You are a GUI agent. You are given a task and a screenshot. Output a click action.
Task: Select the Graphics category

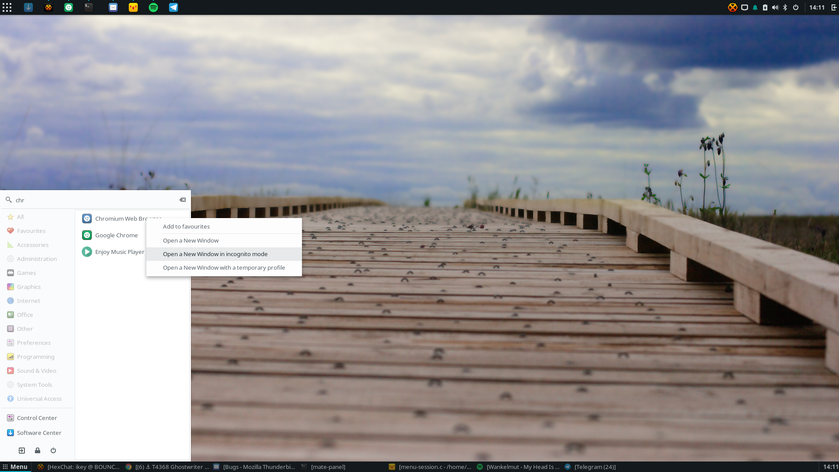(x=38, y=287)
